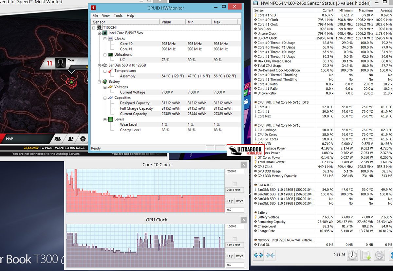Click the CPU Package temperature row in HWiNFO

[x=323, y=130]
